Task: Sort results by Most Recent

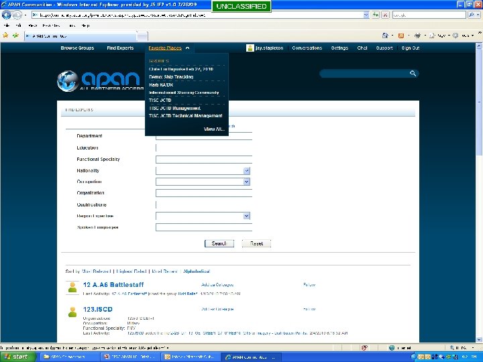Action: click(x=165, y=271)
